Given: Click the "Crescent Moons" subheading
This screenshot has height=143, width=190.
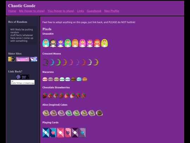Looking at the screenshot, I should [x=52, y=54].
